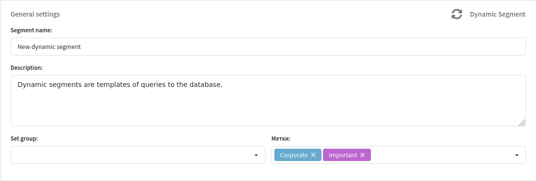Open the Set group dropdown arrow

[x=256, y=155]
